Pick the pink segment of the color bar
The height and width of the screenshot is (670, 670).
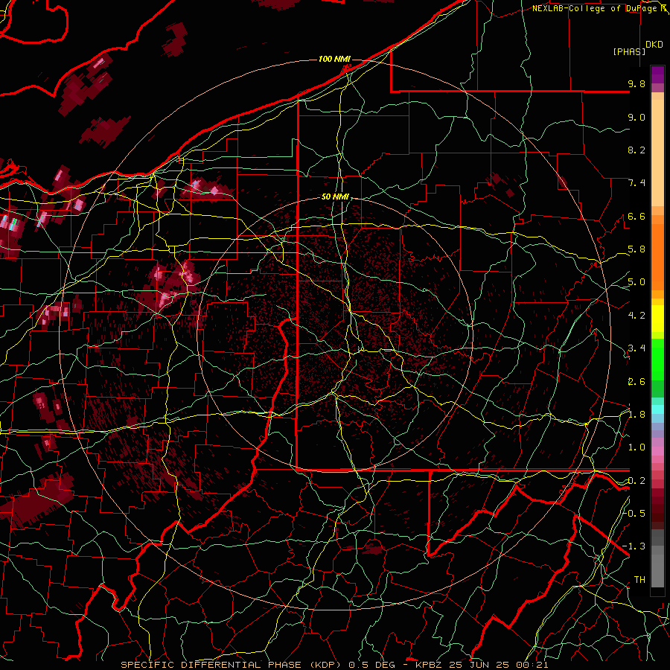click(x=657, y=451)
